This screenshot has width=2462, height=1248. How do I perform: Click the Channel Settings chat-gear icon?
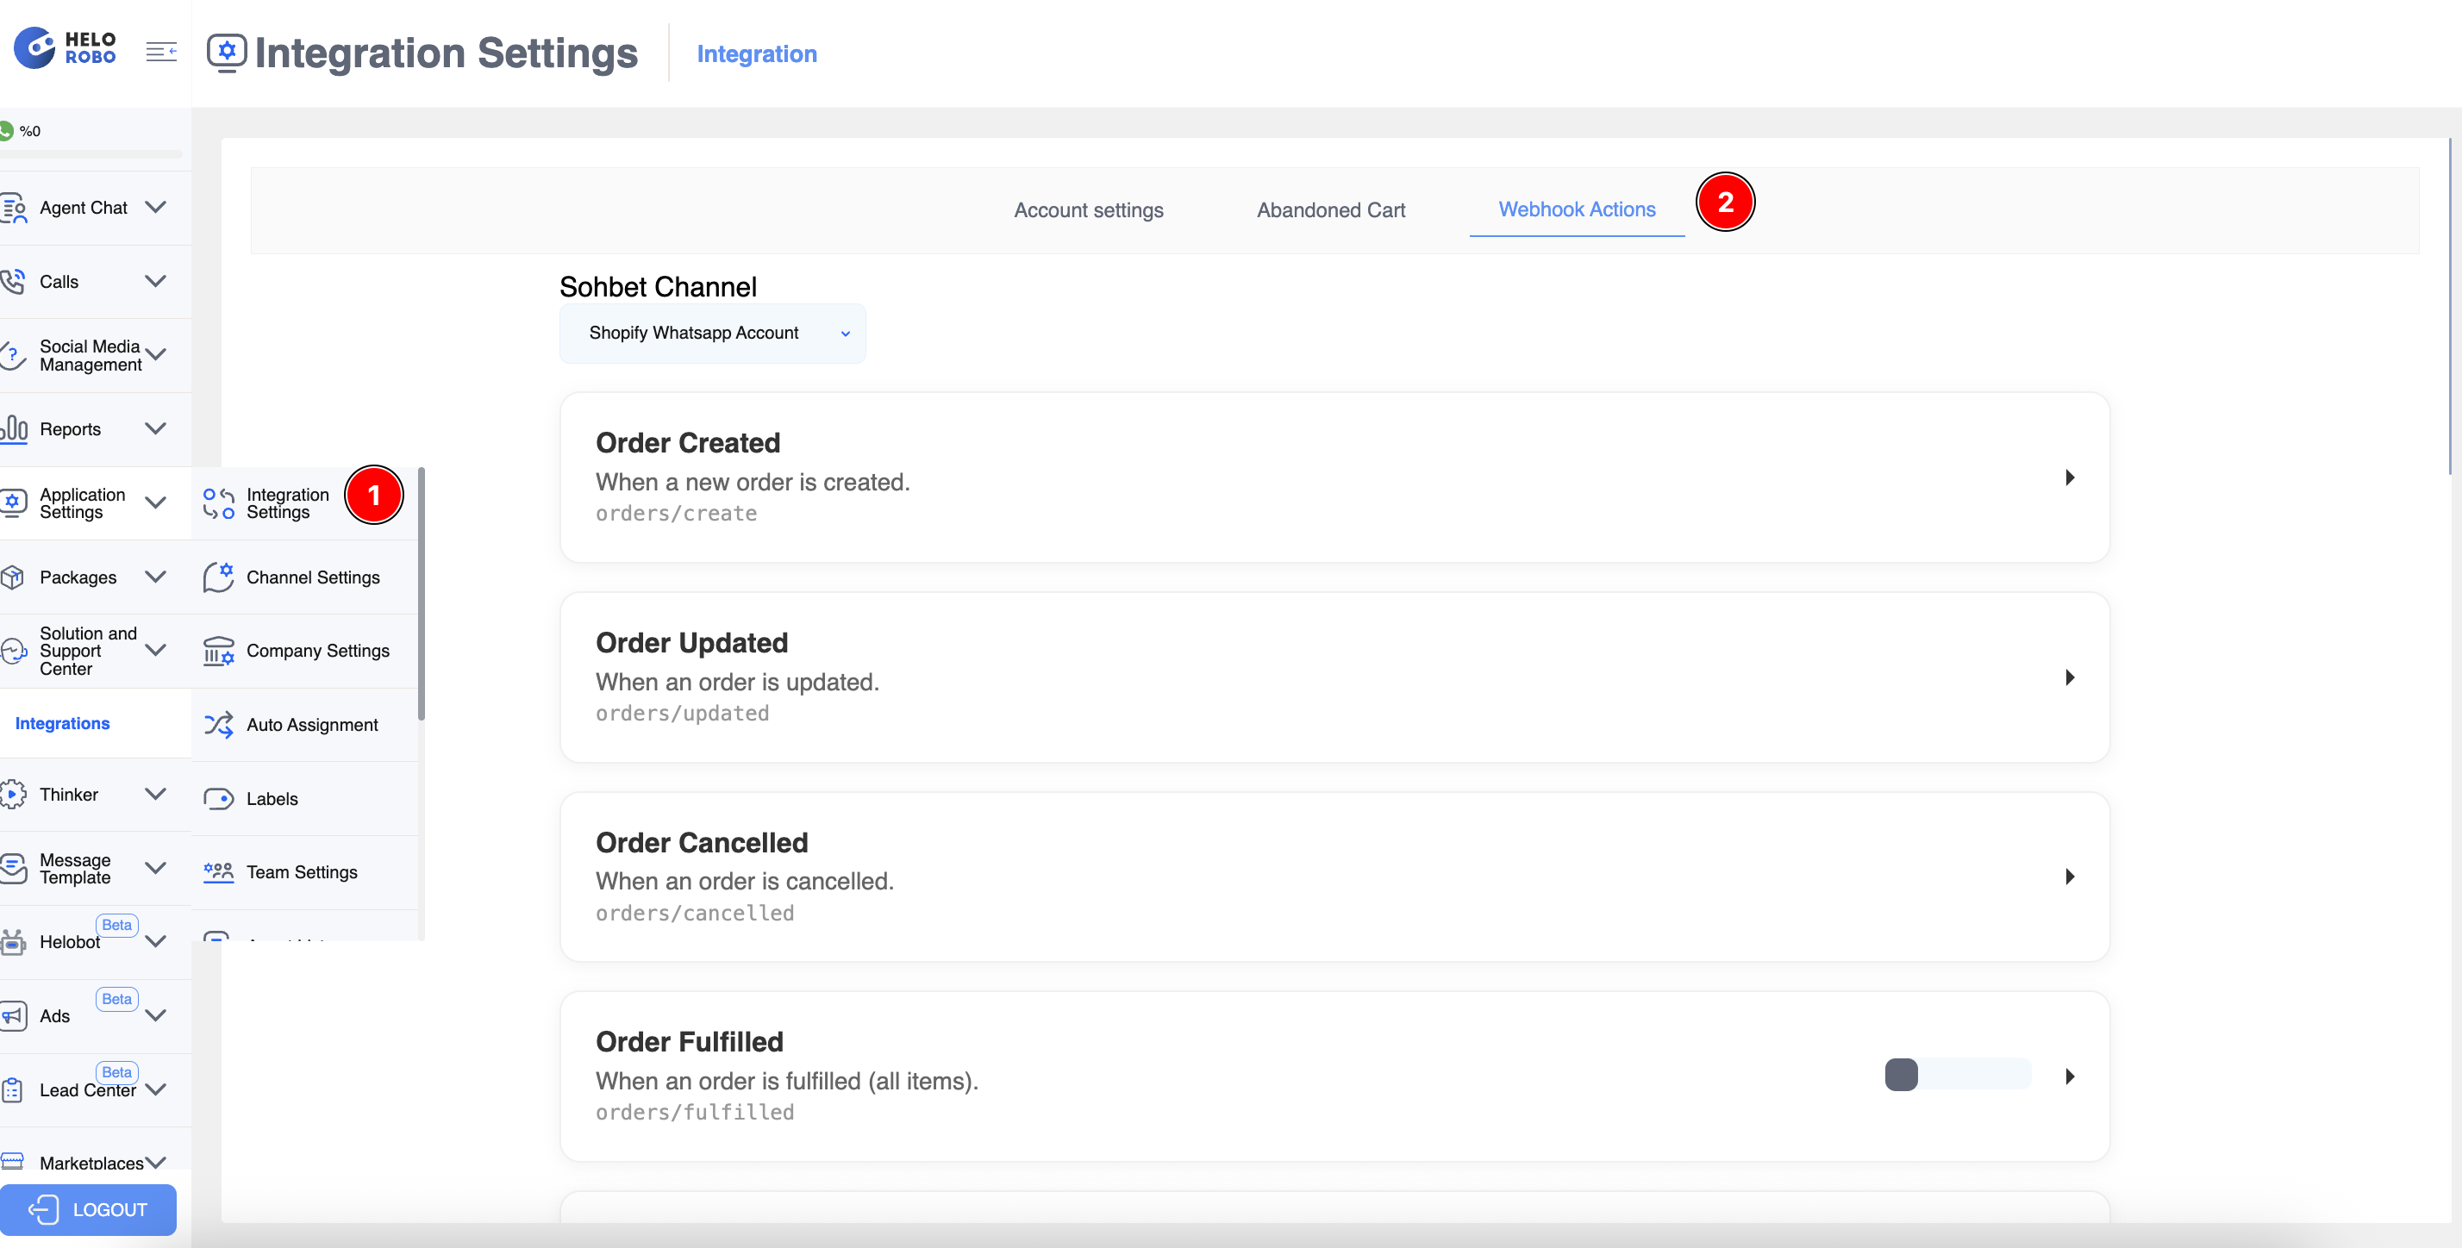tap(219, 577)
